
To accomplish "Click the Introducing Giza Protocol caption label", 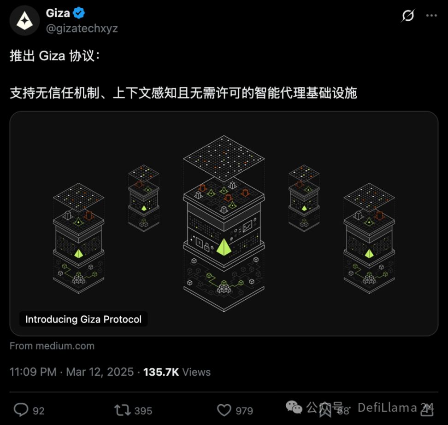I will (83, 319).
